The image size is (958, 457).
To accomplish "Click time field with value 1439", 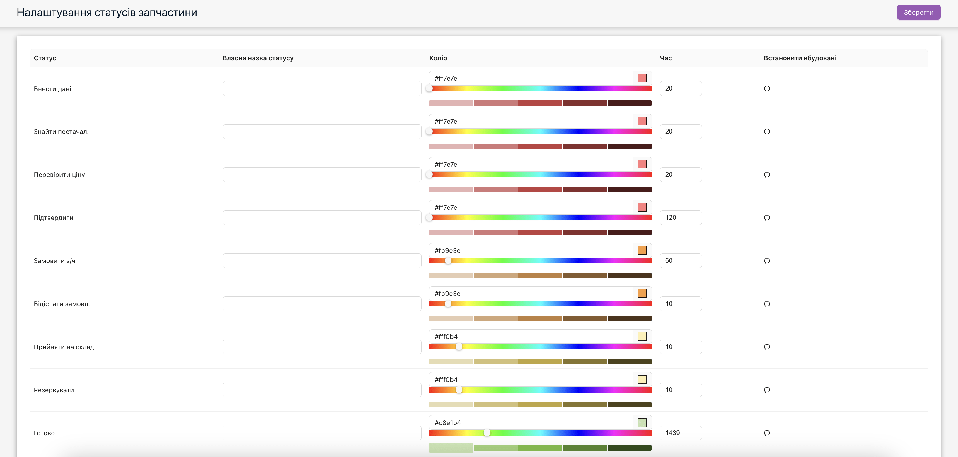I will pos(680,433).
